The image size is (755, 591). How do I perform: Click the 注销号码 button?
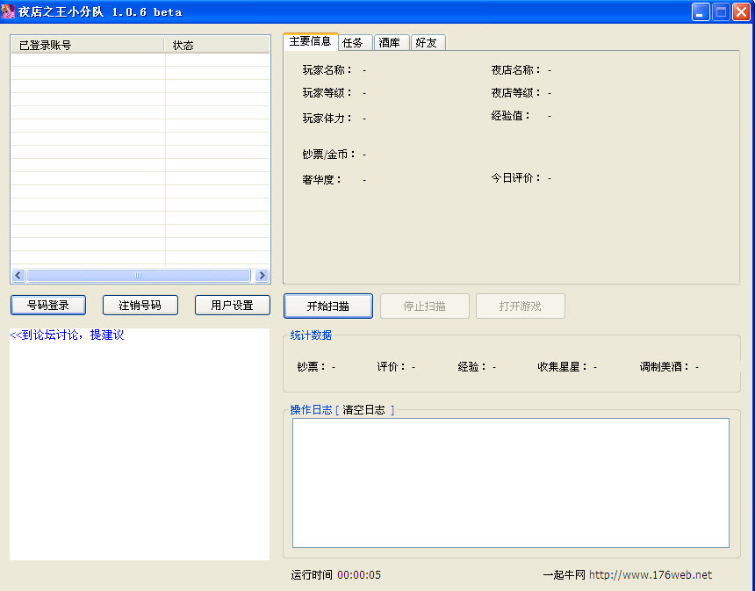(x=140, y=306)
